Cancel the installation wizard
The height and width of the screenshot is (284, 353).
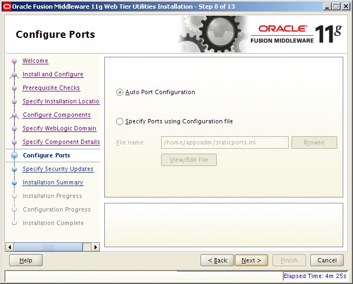pos(327,260)
